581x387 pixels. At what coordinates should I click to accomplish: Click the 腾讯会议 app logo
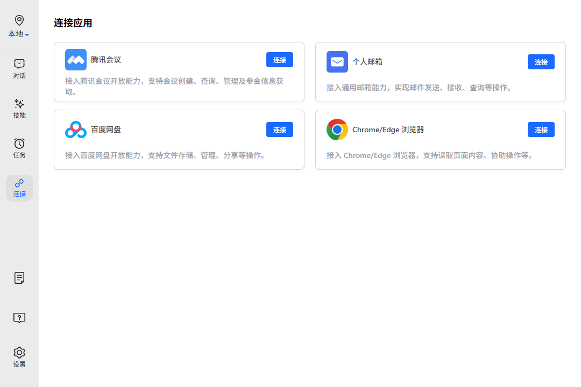click(x=76, y=60)
